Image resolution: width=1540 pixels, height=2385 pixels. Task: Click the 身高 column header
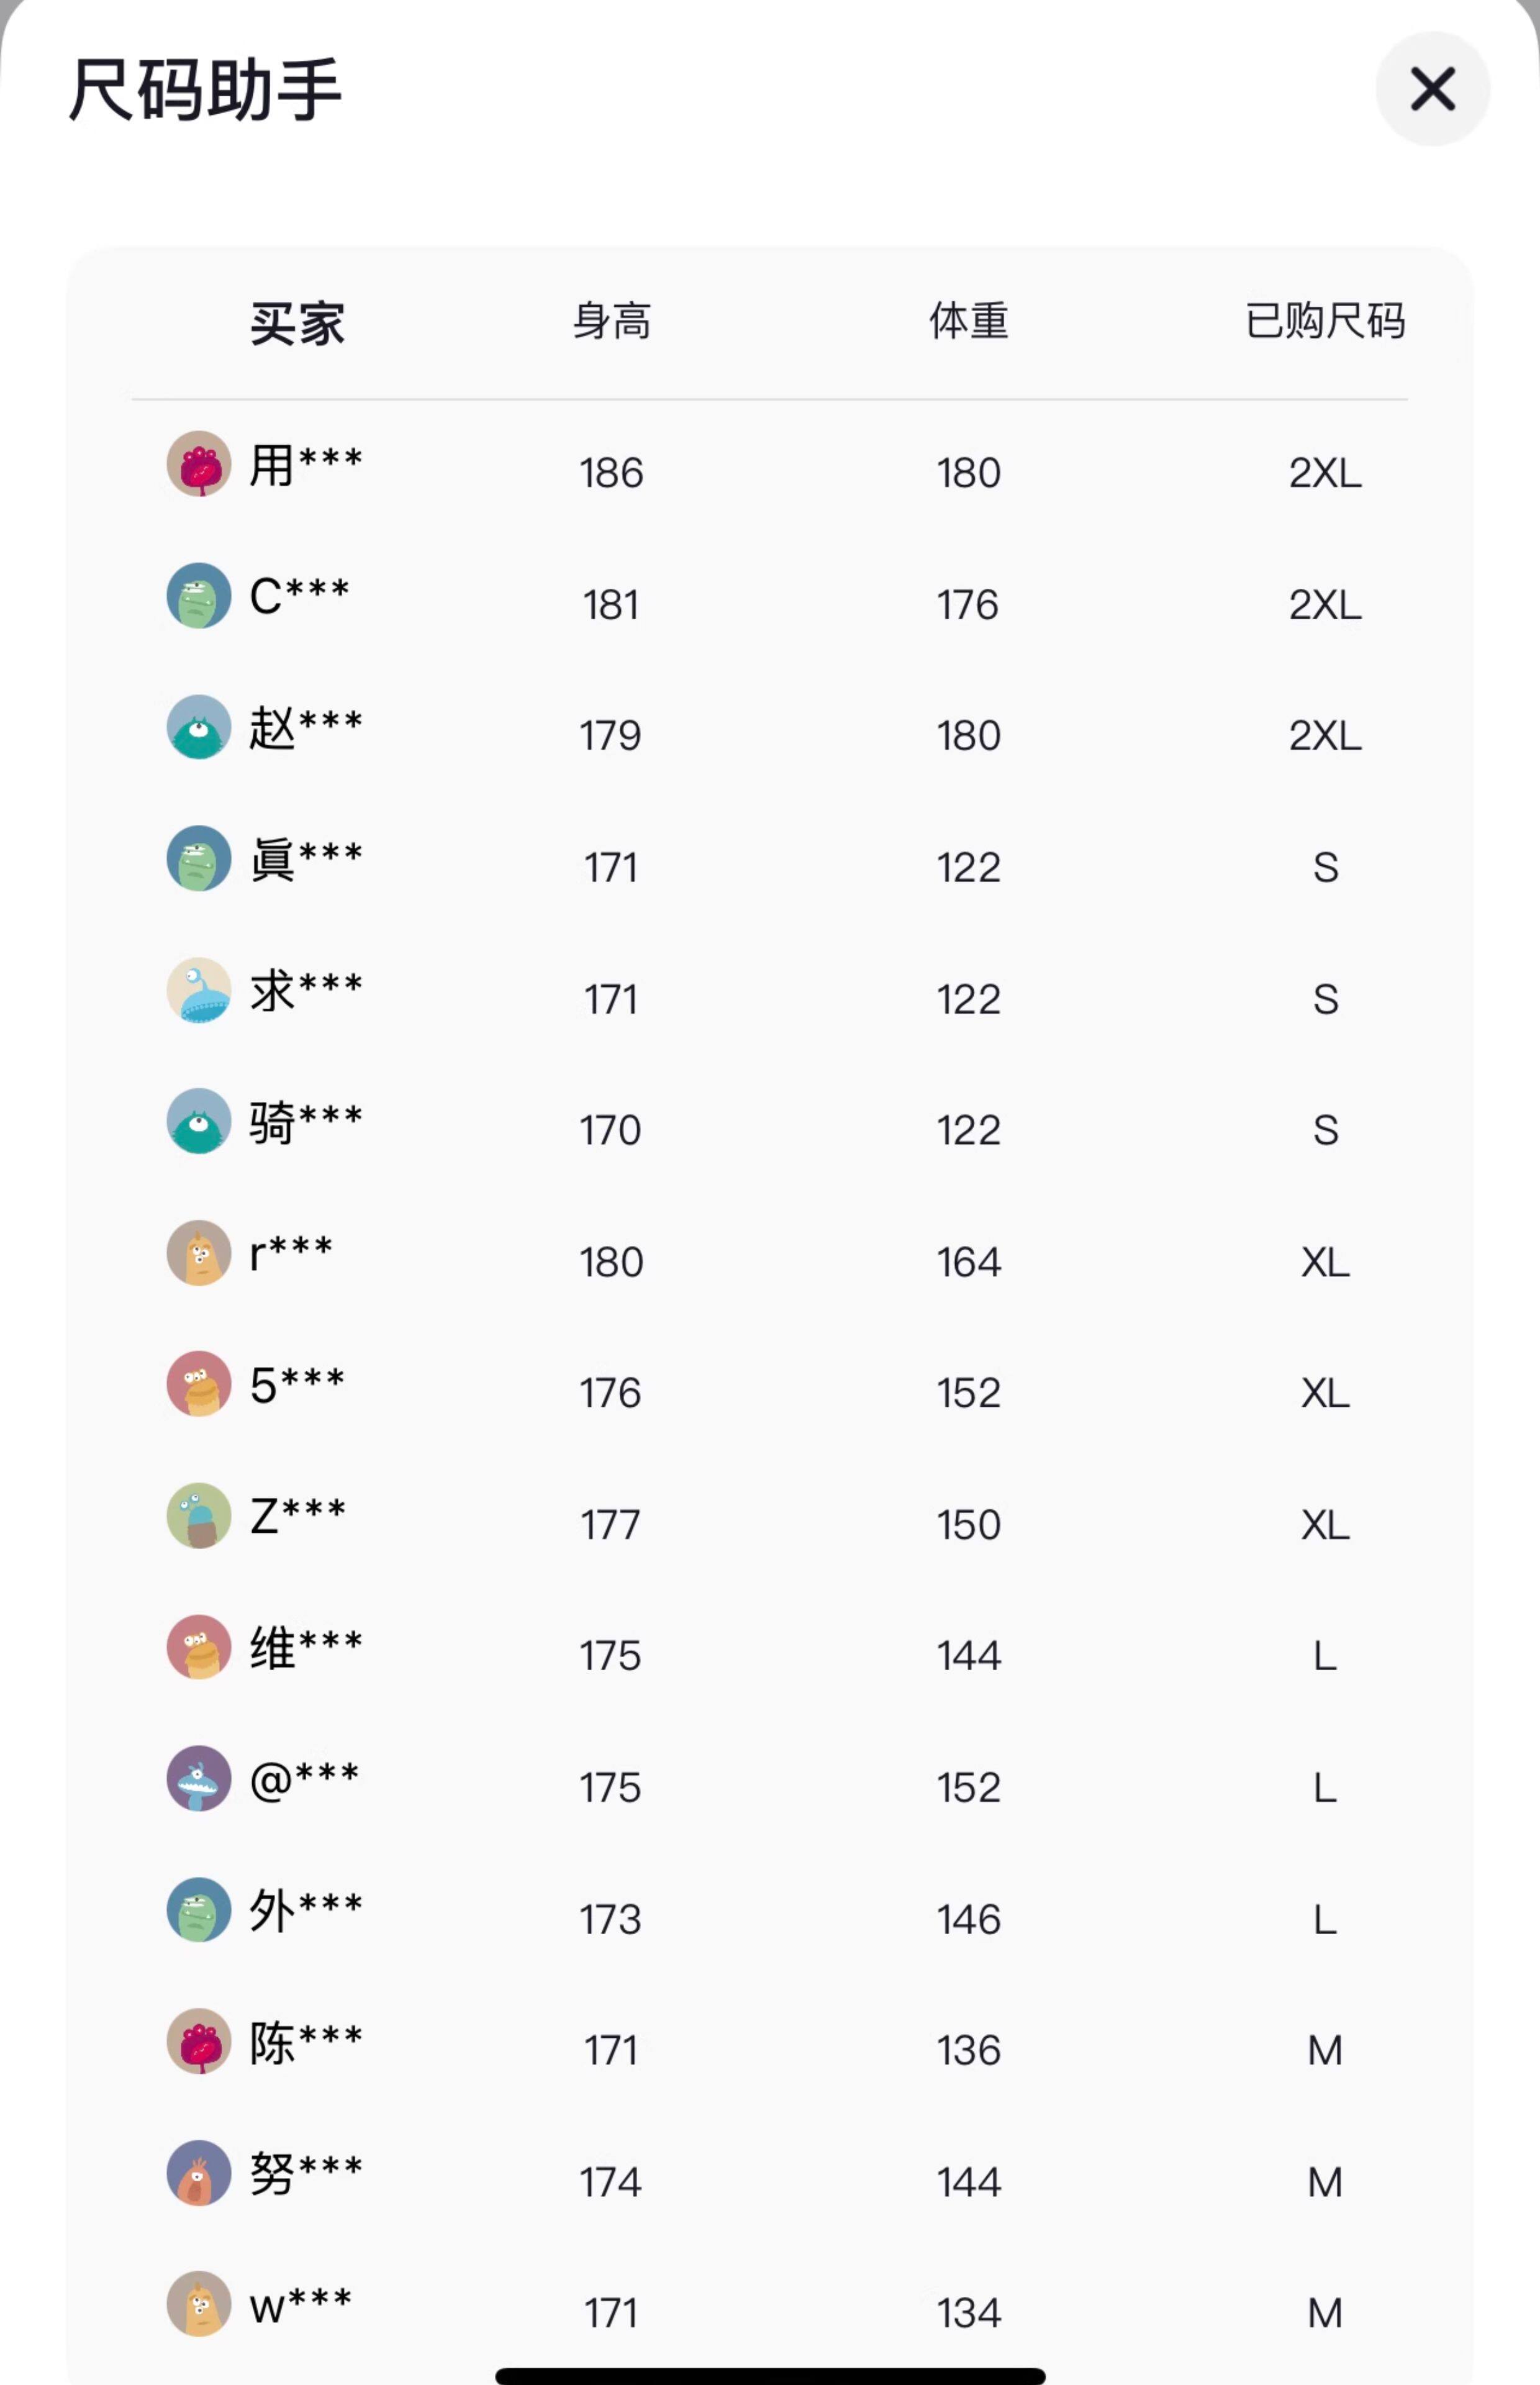611,321
